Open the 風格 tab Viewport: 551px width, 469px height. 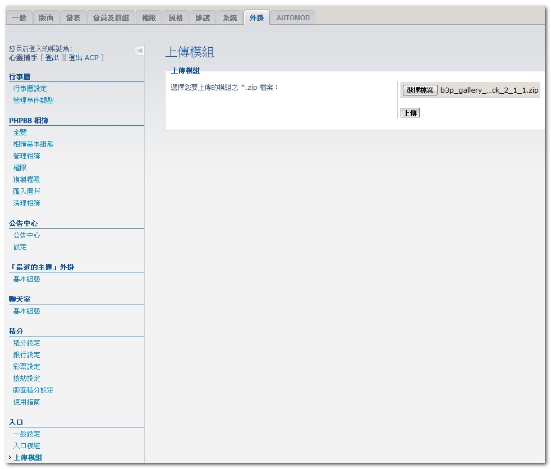(176, 18)
